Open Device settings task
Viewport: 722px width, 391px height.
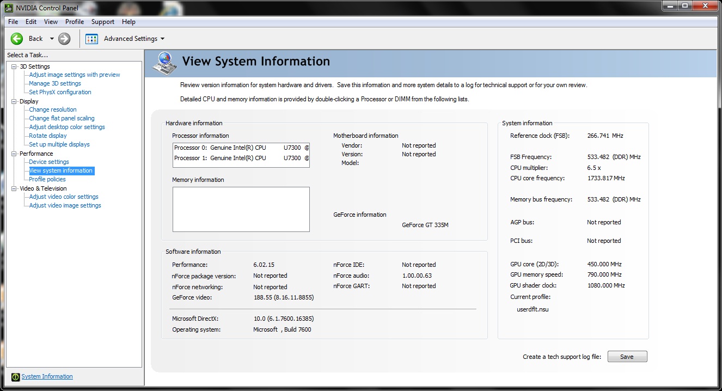click(49, 162)
